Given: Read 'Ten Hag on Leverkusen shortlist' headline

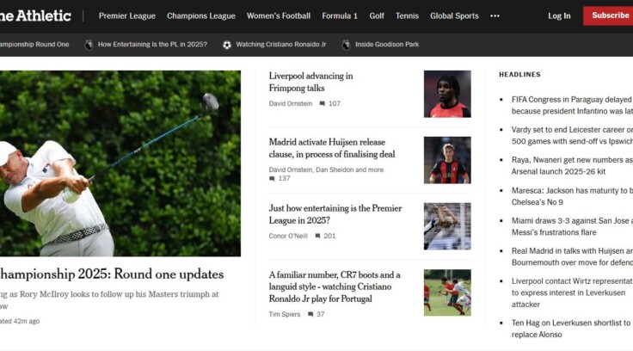Looking at the screenshot, I should (571, 329).
